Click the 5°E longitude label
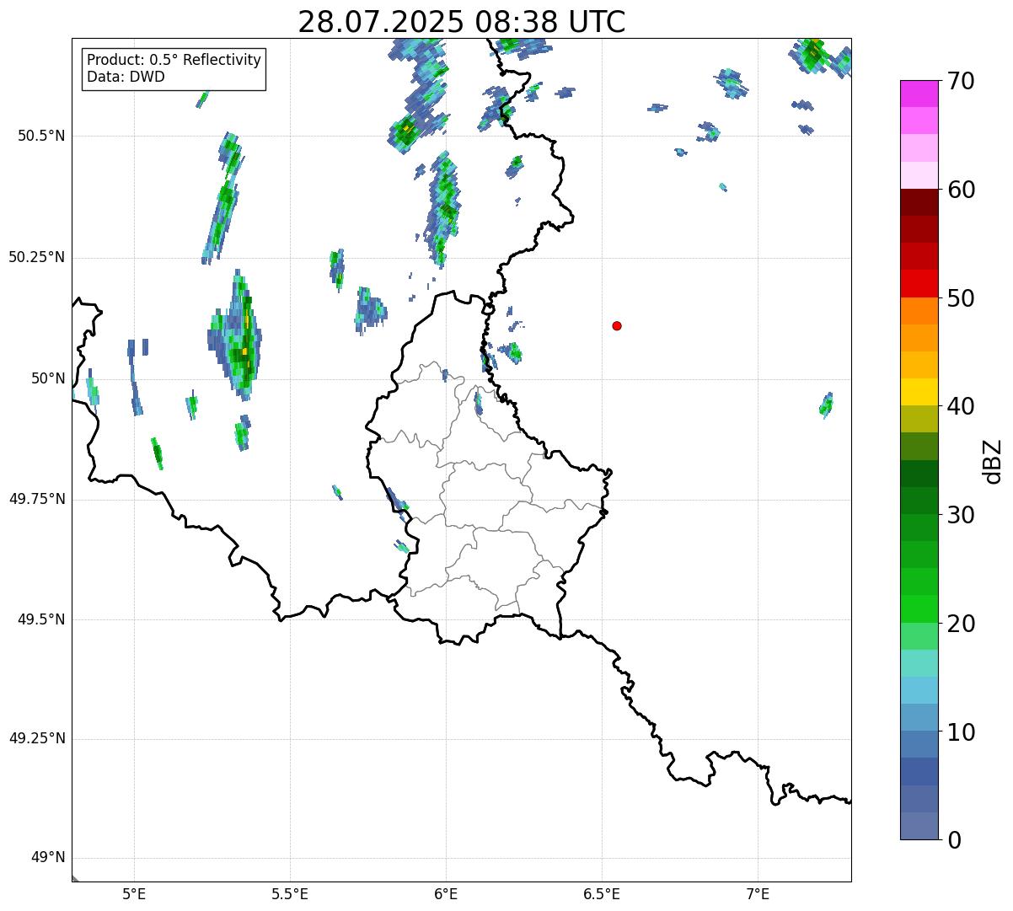This screenshot has height=911, width=1013. [x=134, y=893]
